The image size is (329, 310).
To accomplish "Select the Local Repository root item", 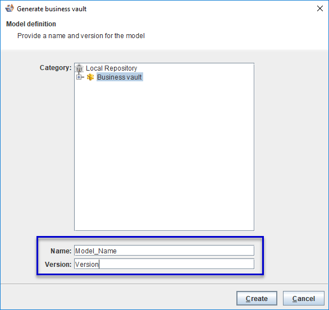I will [x=111, y=68].
